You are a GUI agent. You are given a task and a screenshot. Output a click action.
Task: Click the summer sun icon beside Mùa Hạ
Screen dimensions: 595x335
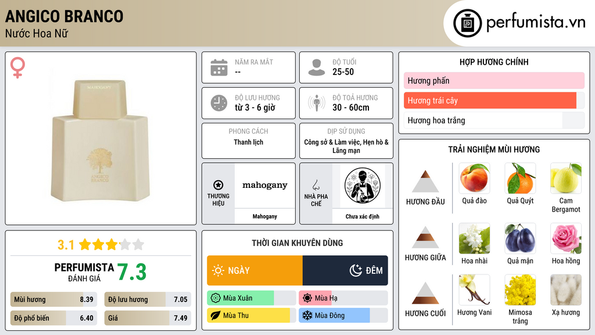click(307, 298)
